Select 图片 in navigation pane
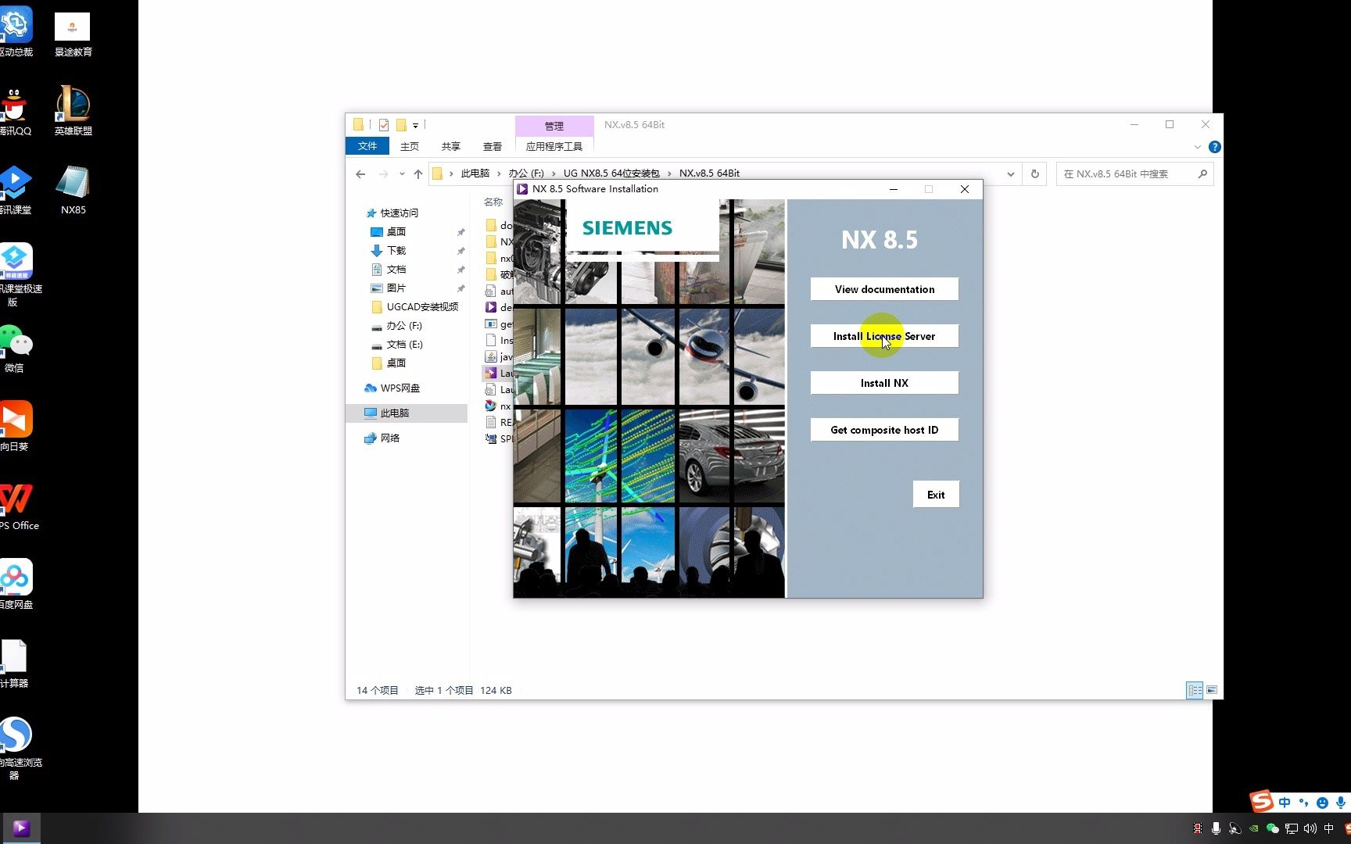The height and width of the screenshot is (844, 1351). [x=396, y=288]
